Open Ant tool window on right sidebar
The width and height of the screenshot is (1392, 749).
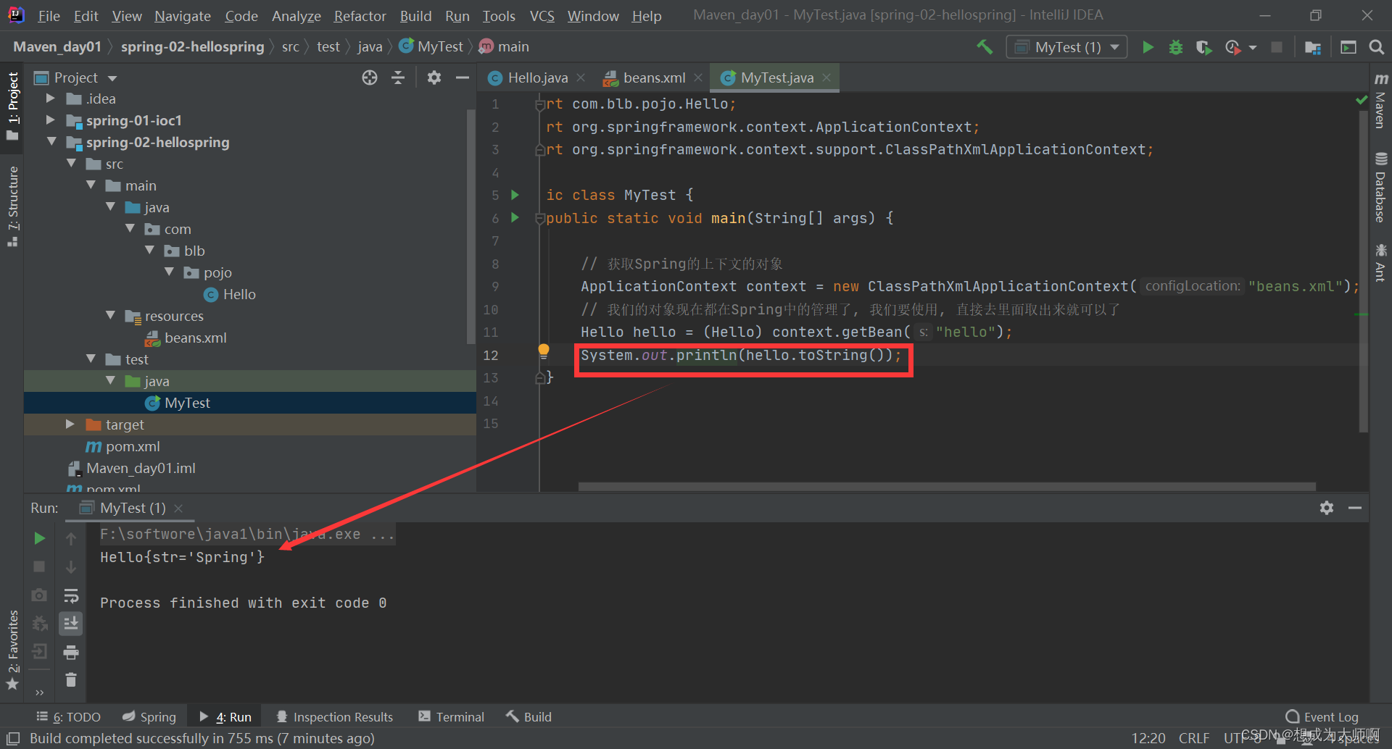coord(1381,263)
